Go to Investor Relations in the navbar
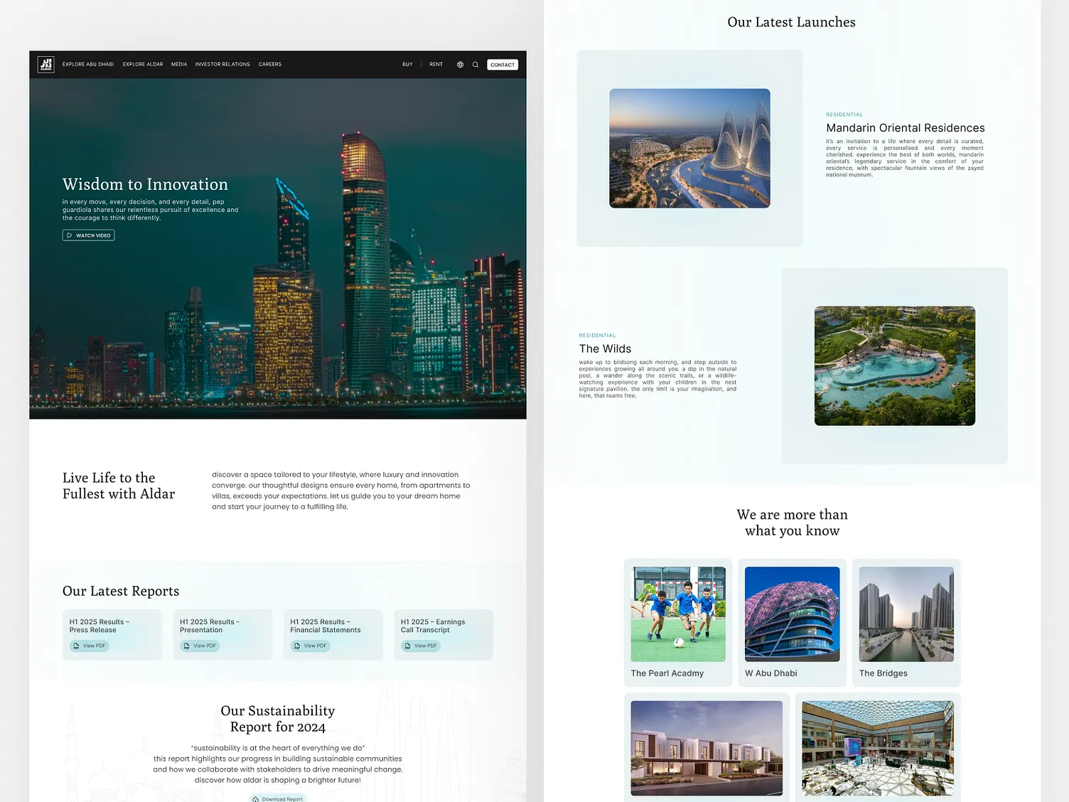Screen dimensions: 1069x802 (222, 65)
